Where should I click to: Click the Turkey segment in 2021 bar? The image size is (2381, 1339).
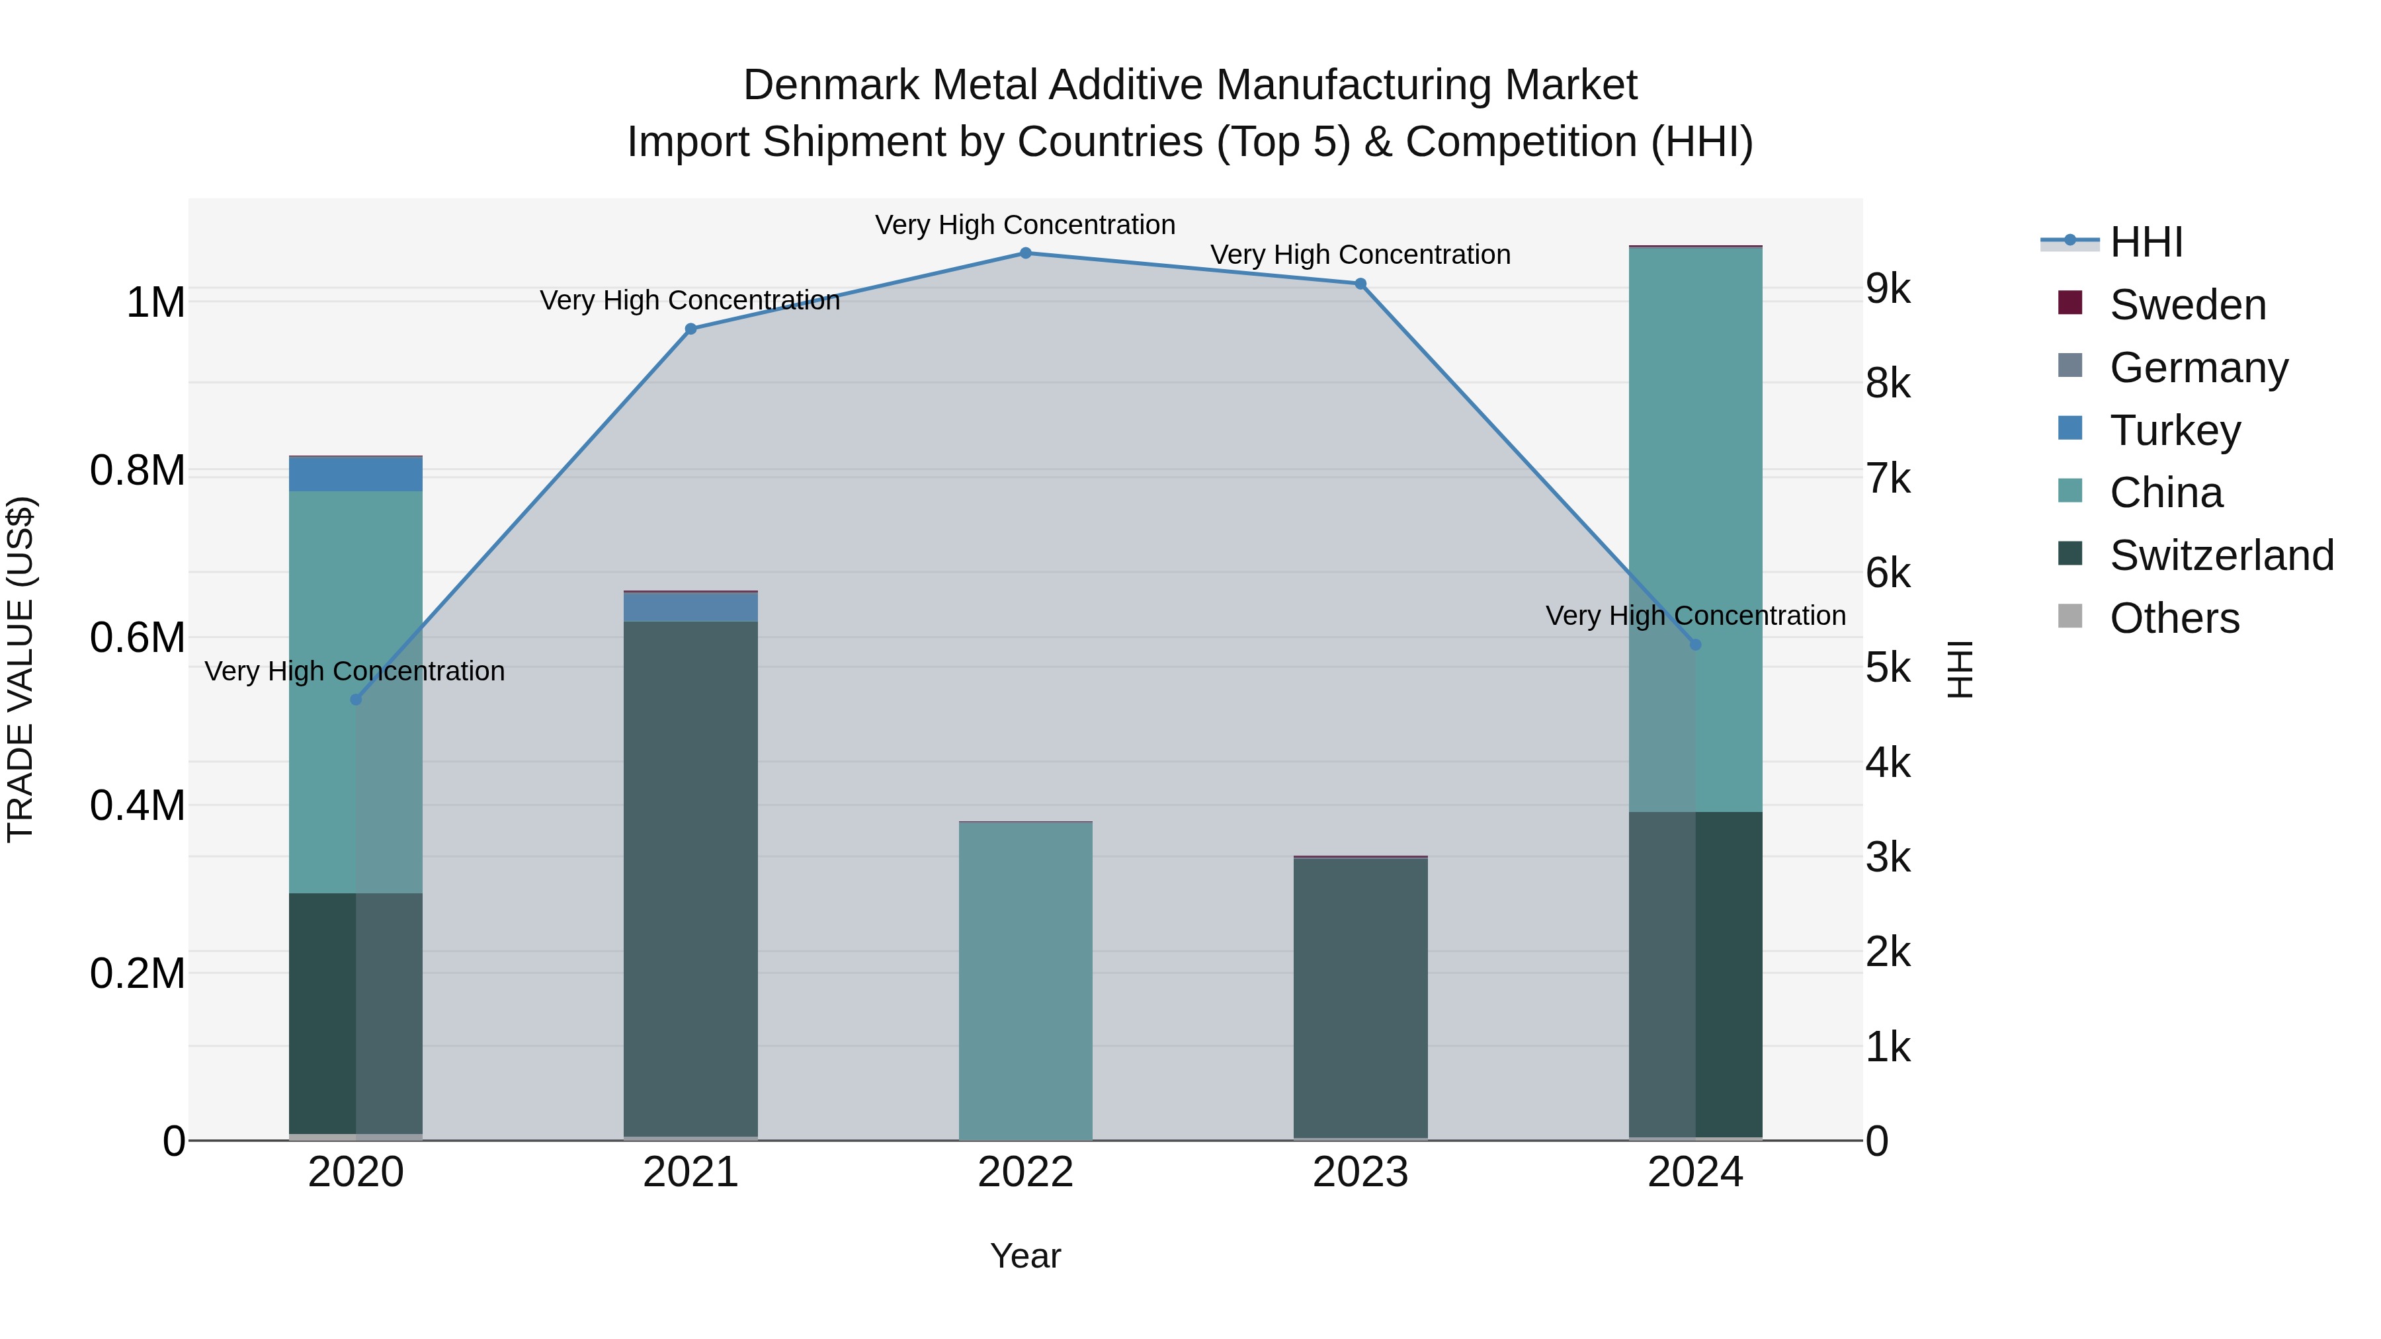[690, 607]
